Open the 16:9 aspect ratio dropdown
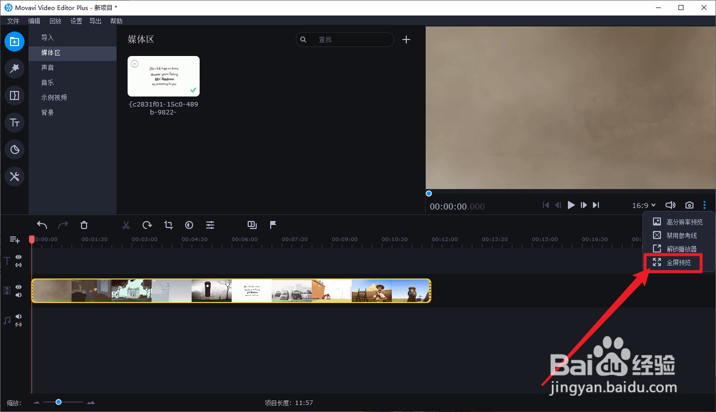This screenshot has height=412, width=716. click(x=643, y=205)
